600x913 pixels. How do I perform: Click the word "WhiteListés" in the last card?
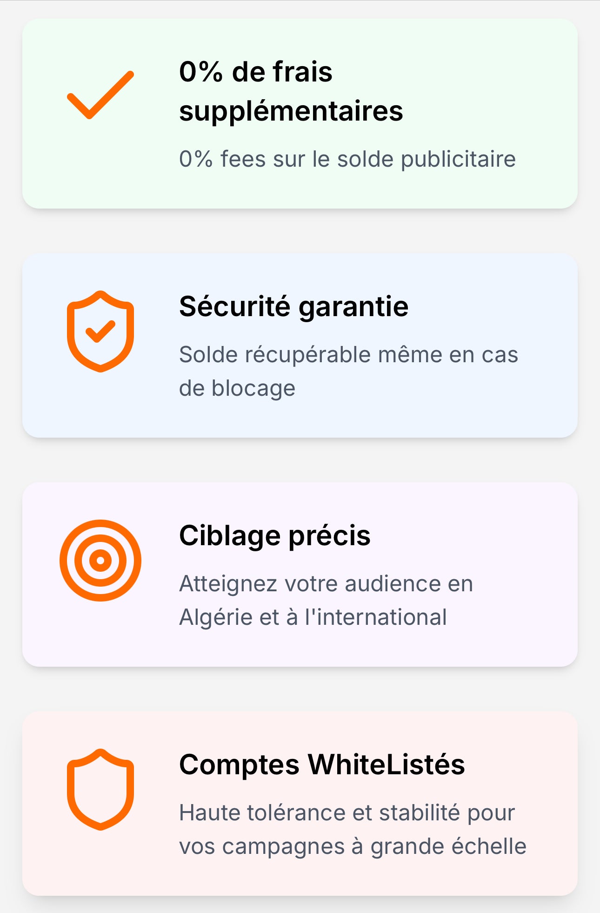point(386,764)
